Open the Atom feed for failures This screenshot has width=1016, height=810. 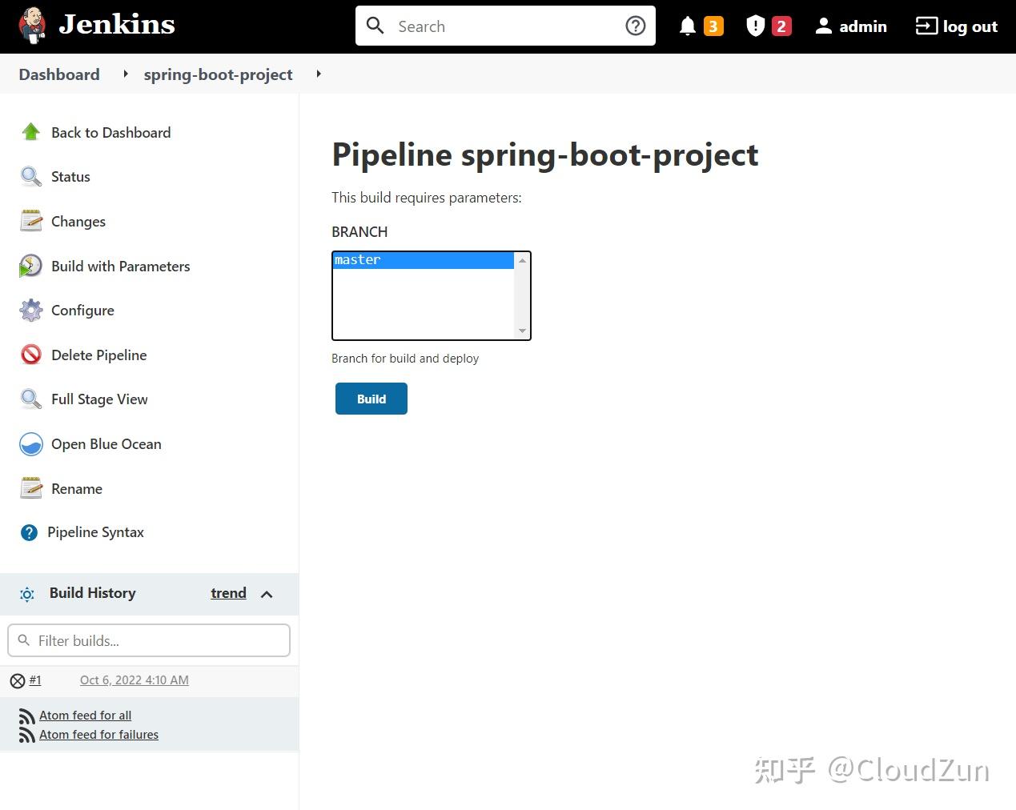(x=98, y=734)
